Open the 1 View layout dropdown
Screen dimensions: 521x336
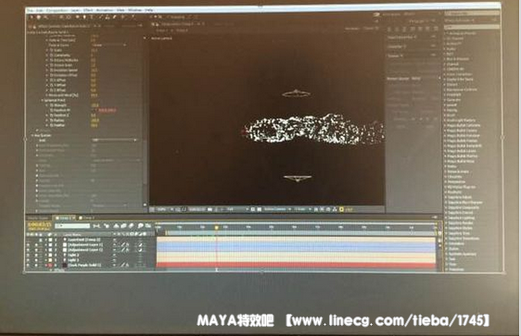303,209
